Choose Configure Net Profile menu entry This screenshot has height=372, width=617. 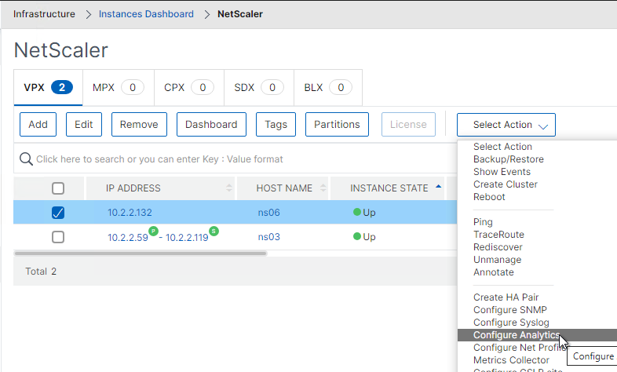click(x=520, y=348)
